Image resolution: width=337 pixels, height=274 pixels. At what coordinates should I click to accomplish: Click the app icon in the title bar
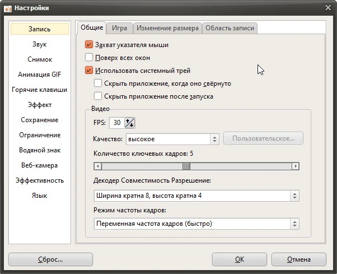click(x=8, y=8)
